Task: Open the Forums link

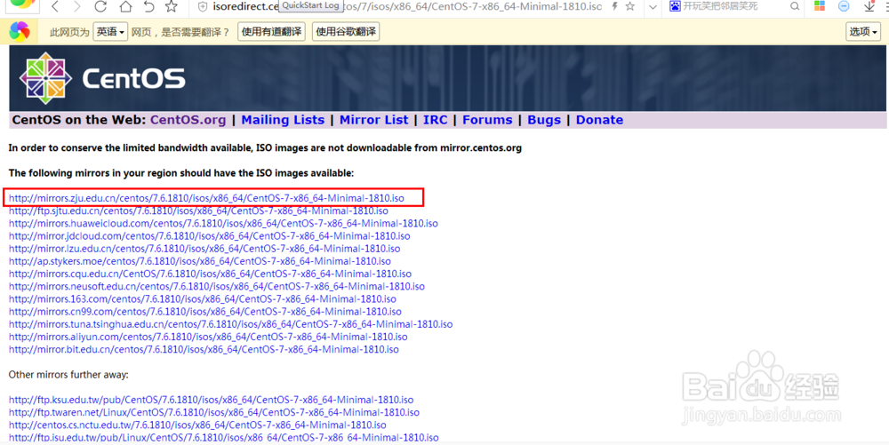Action: pyautogui.click(x=487, y=120)
